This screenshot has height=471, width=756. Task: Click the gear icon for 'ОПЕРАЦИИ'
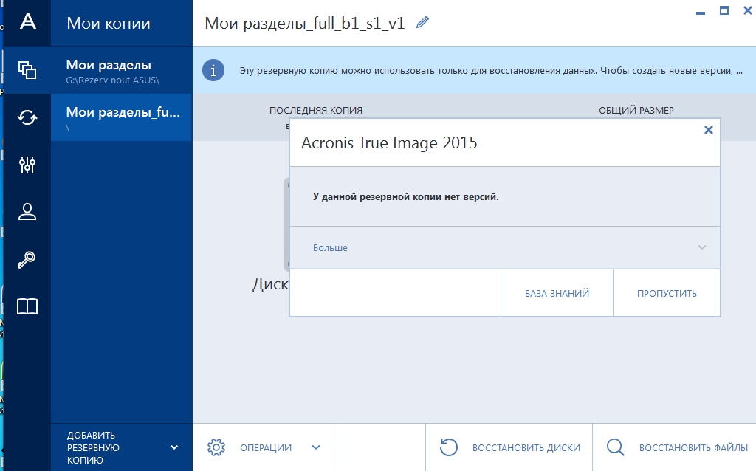click(x=216, y=447)
